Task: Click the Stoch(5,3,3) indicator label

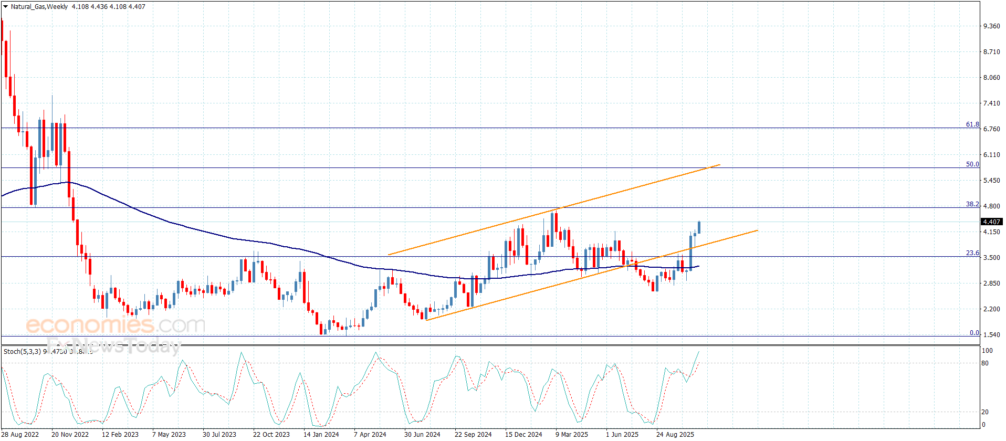Action: pos(22,351)
